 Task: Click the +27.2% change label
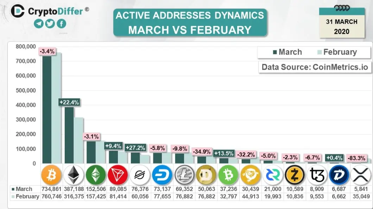pos(135,148)
